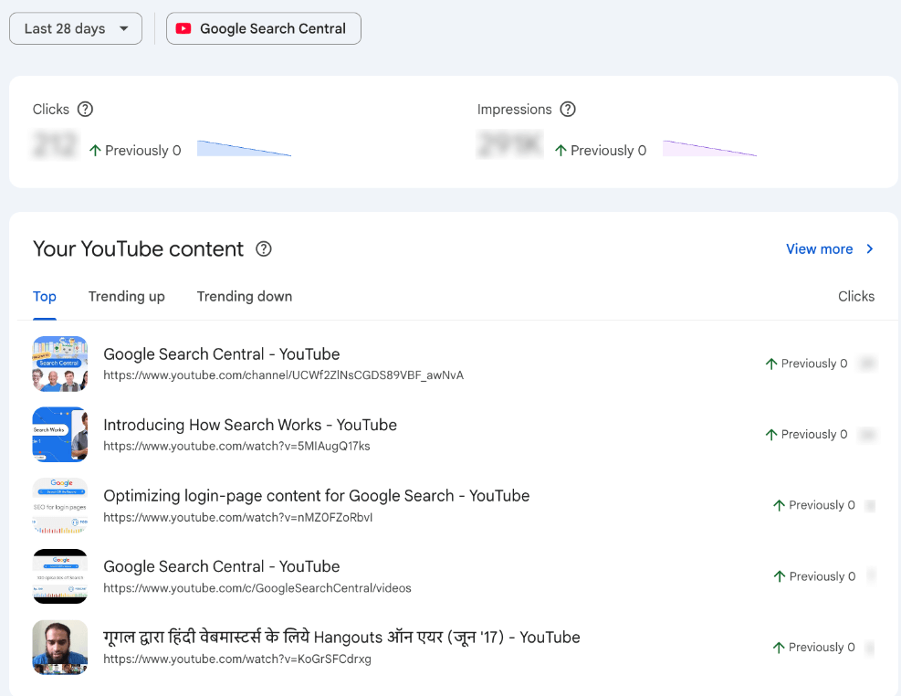The height and width of the screenshot is (696, 901).
Task: Open help icon for Your YouTube content
Action: [264, 249]
